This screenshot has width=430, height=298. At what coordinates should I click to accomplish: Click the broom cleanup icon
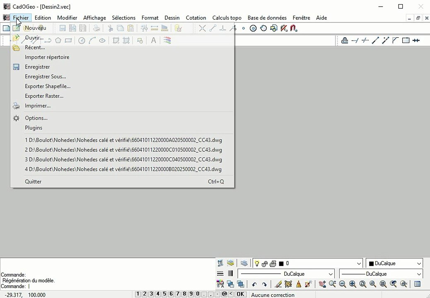coord(298,284)
